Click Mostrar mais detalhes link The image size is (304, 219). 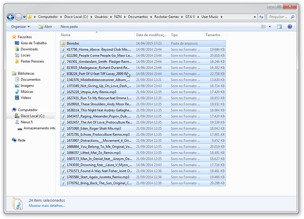[x=47, y=206]
